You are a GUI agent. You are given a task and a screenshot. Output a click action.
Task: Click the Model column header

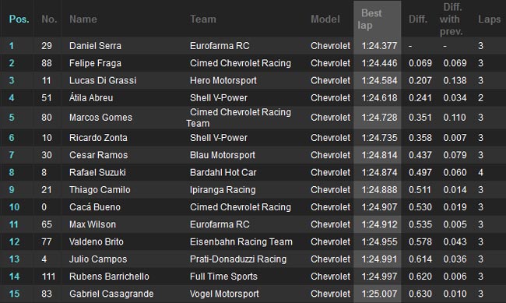coord(325,19)
